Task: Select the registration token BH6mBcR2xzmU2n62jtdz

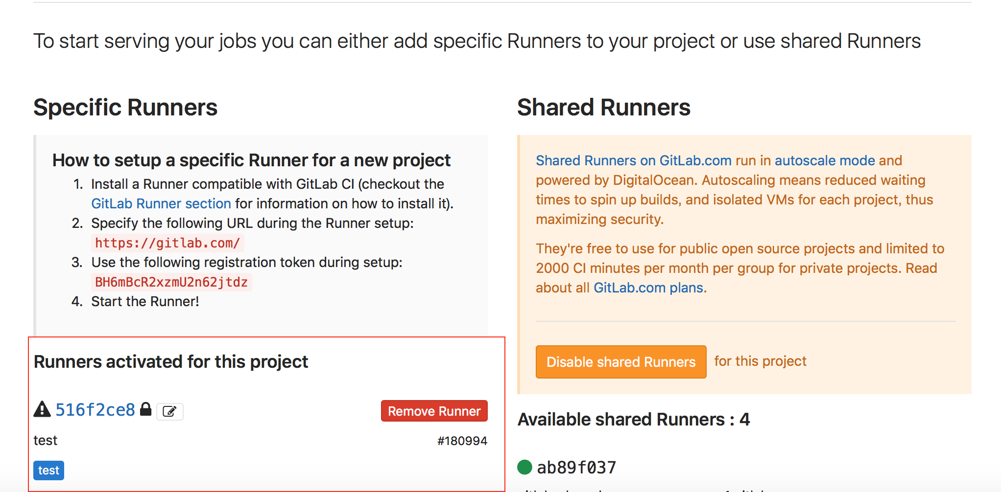Action: pos(171,282)
